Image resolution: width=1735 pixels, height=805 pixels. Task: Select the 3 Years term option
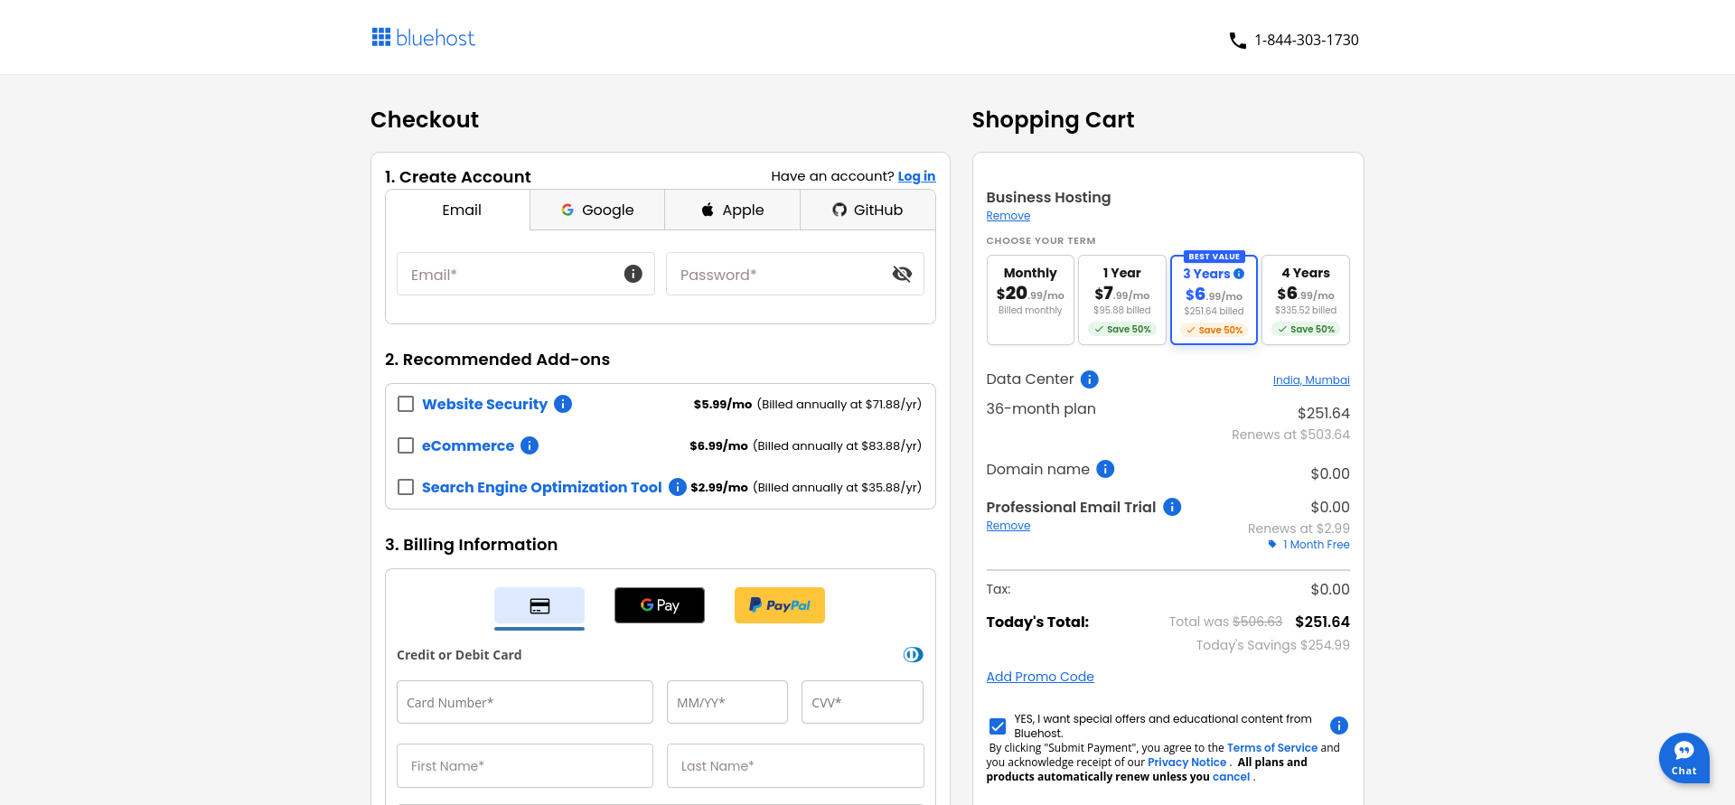[1214, 300]
